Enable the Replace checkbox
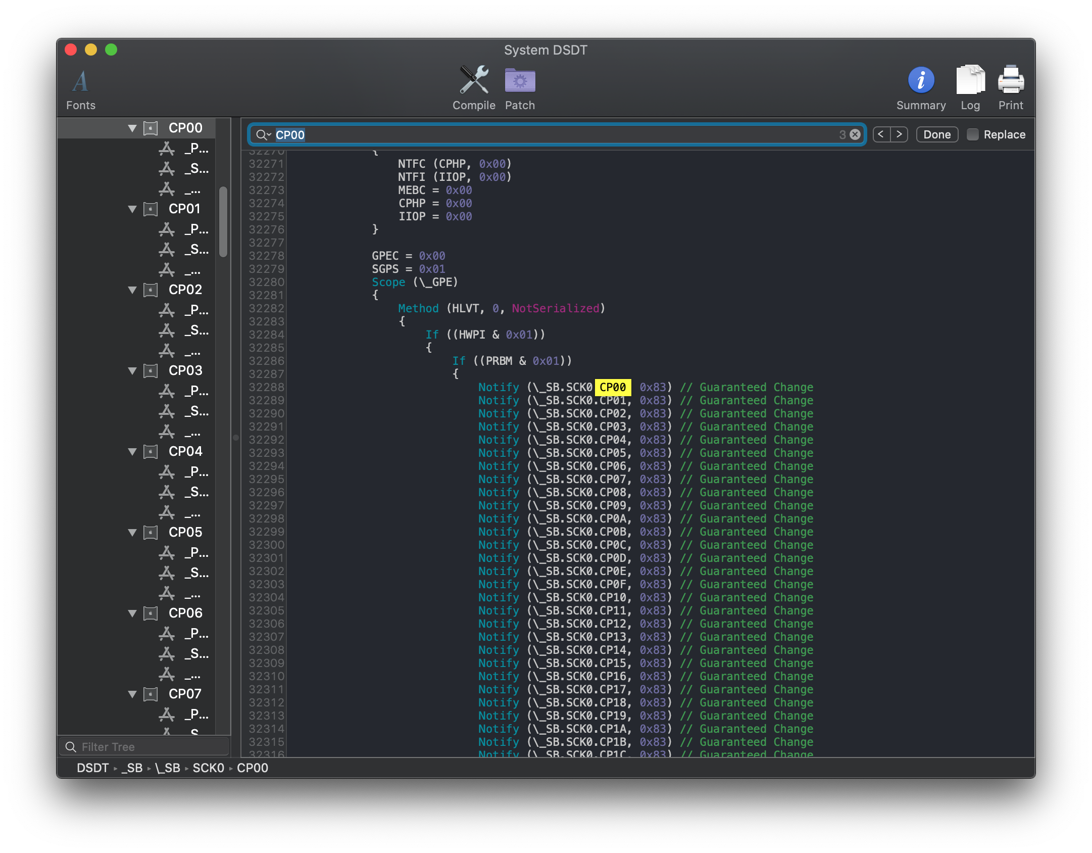 tap(972, 134)
